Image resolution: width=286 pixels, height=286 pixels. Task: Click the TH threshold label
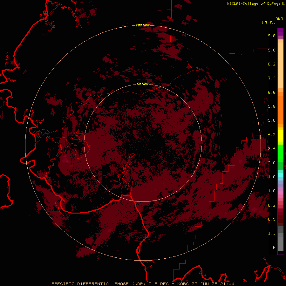pyautogui.click(x=273, y=248)
